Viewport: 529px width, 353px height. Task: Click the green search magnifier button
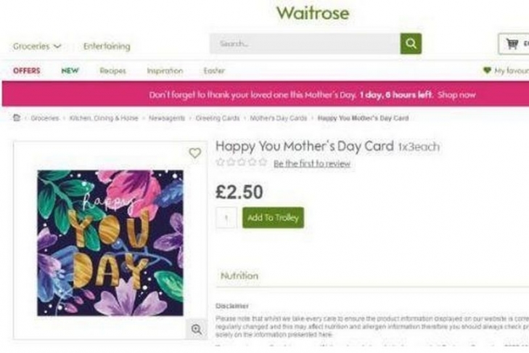click(411, 44)
